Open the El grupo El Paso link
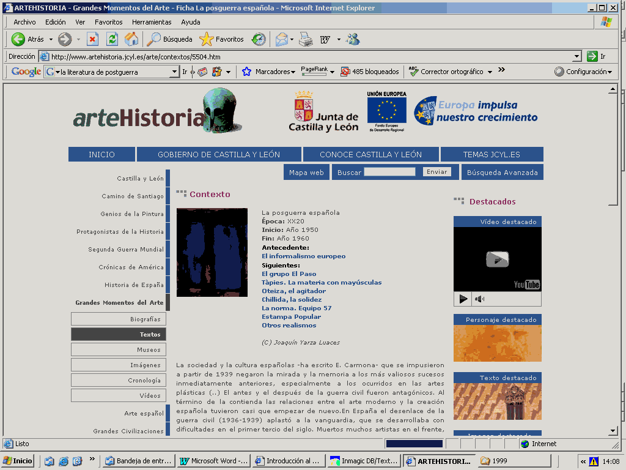Viewport: 626px width, 470px height. pyautogui.click(x=289, y=274)
